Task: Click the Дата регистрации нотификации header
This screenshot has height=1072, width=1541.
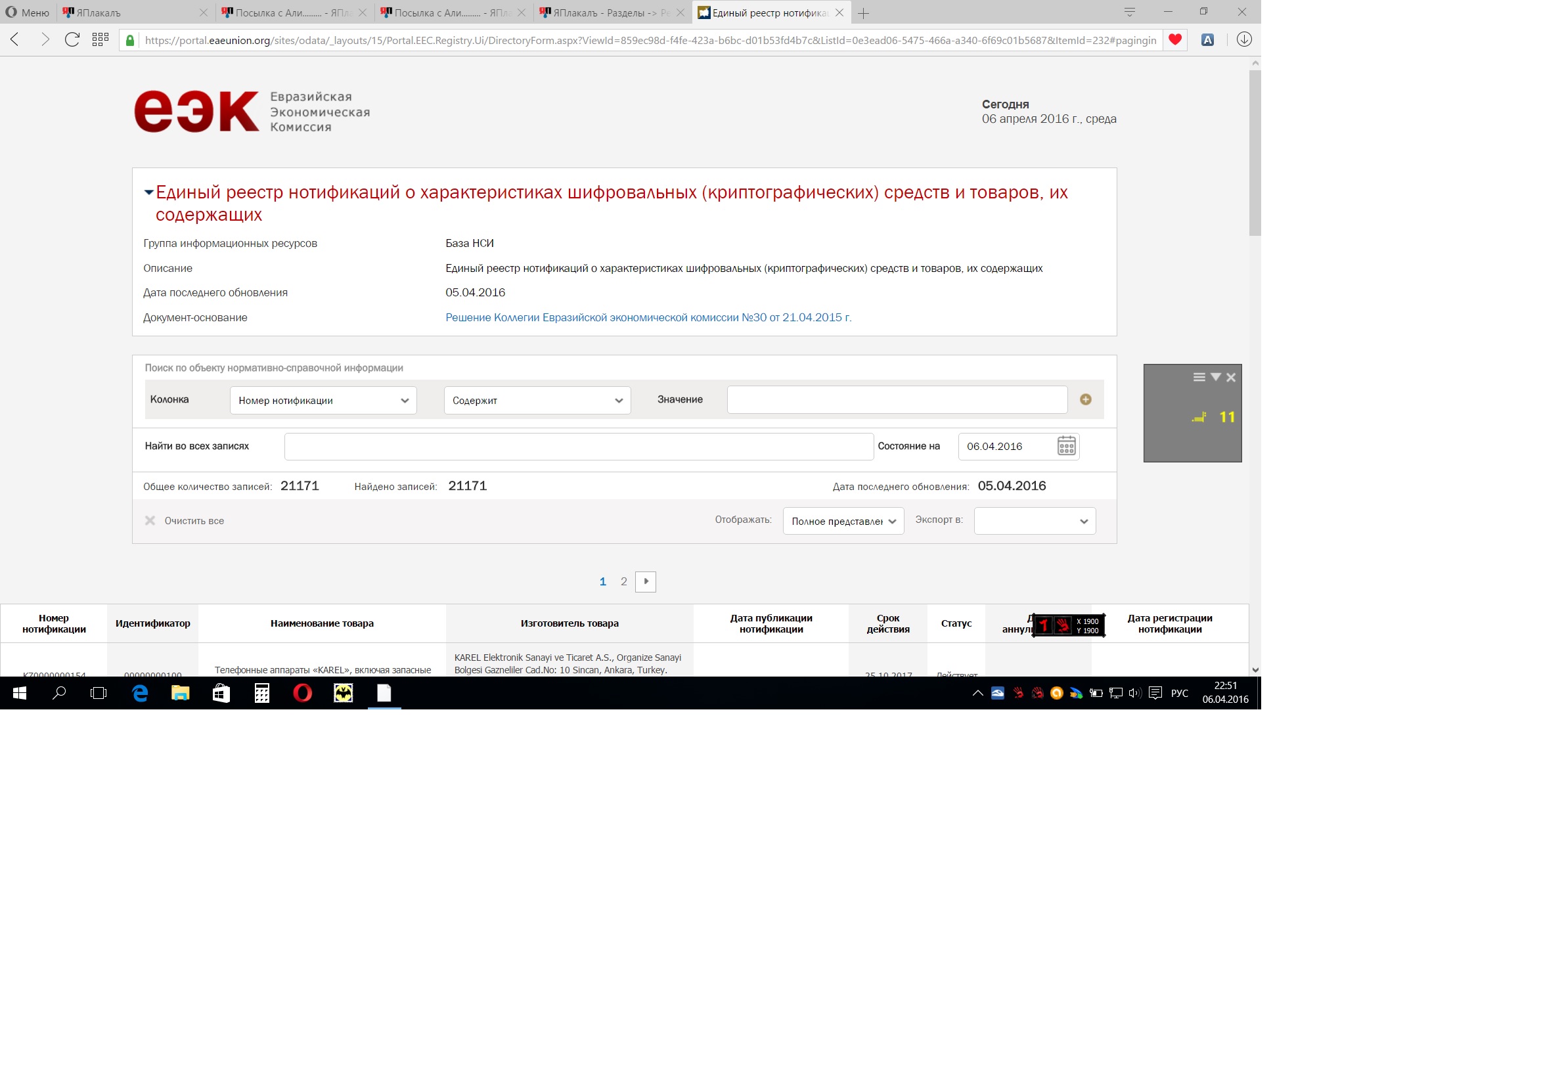Action: tap(1170, 623)
